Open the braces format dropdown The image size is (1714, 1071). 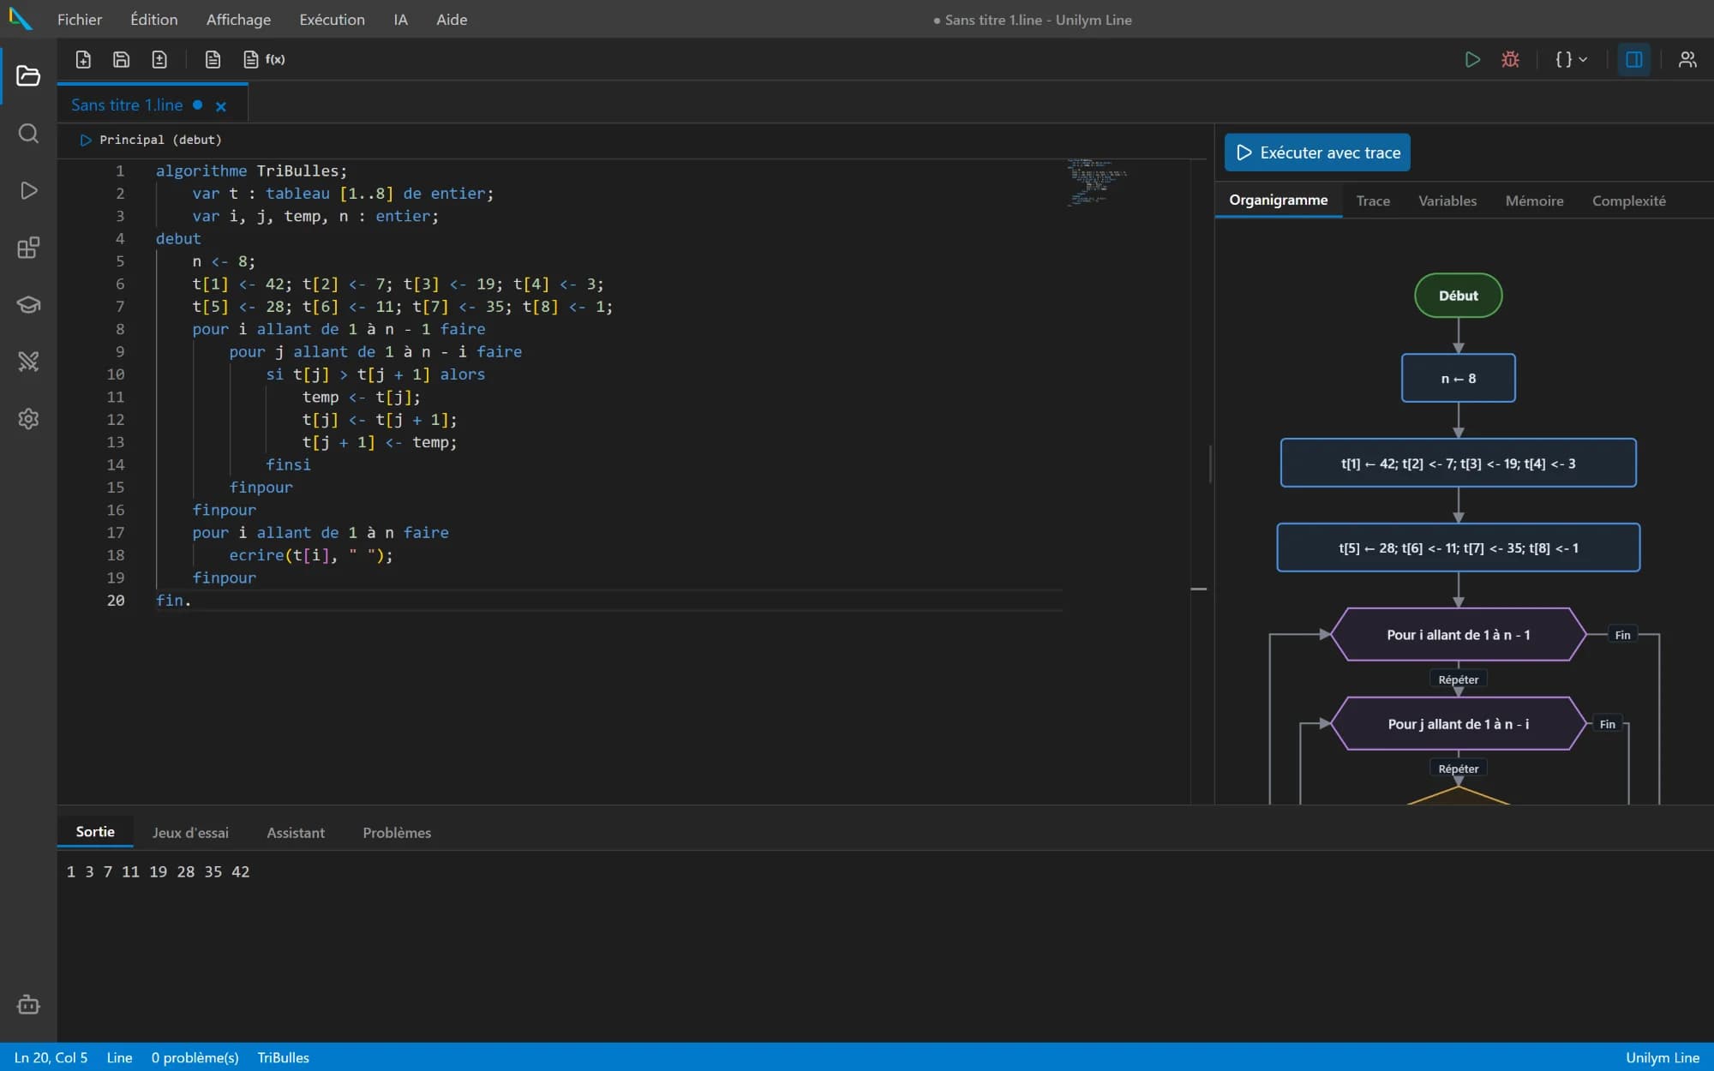(x=1572, y=59)
